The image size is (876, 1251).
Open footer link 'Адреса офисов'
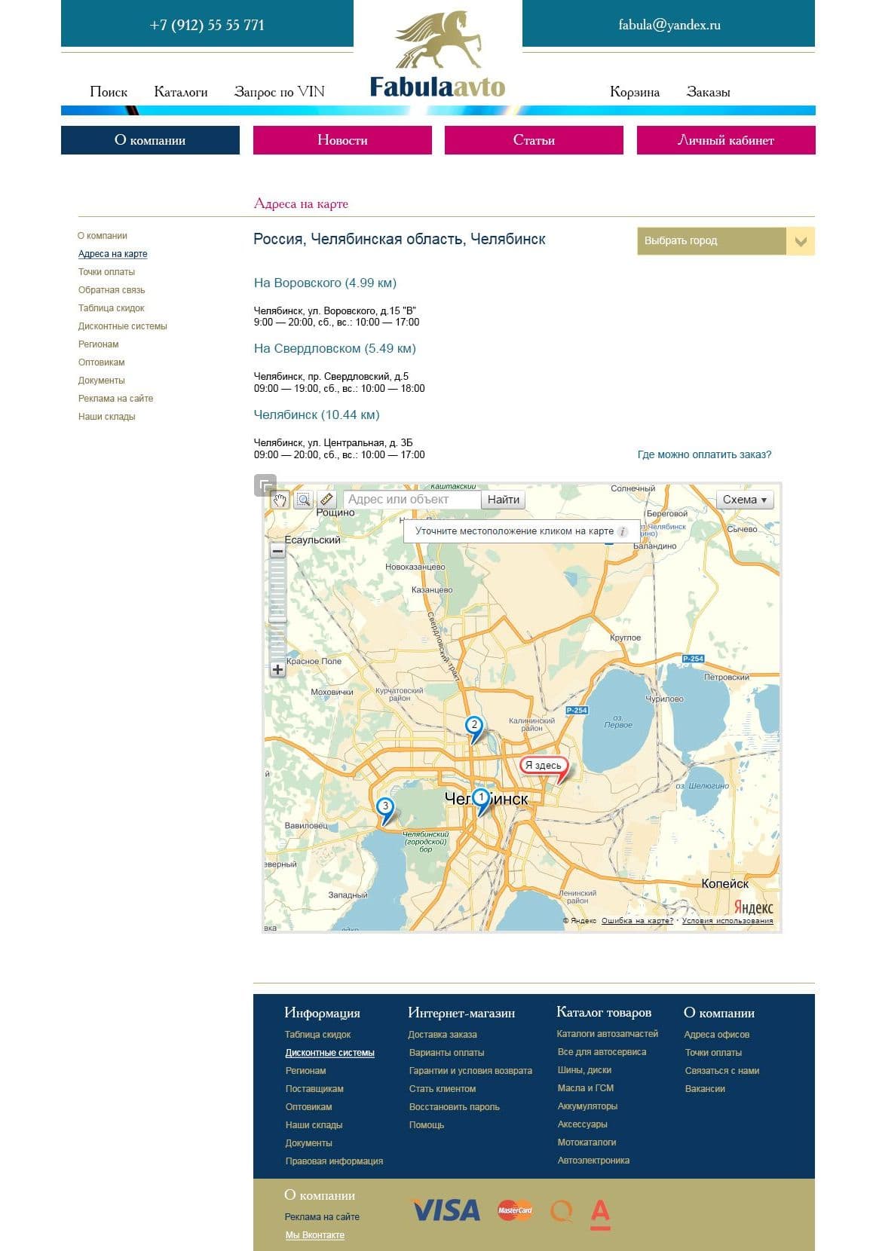coord(717,1035)
